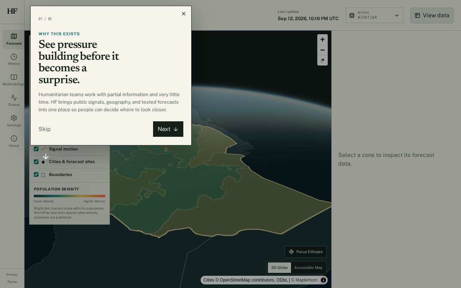461x288 pixels.
Task: Uncheck the Boundaries layer
Action: [x=36, y=175]
